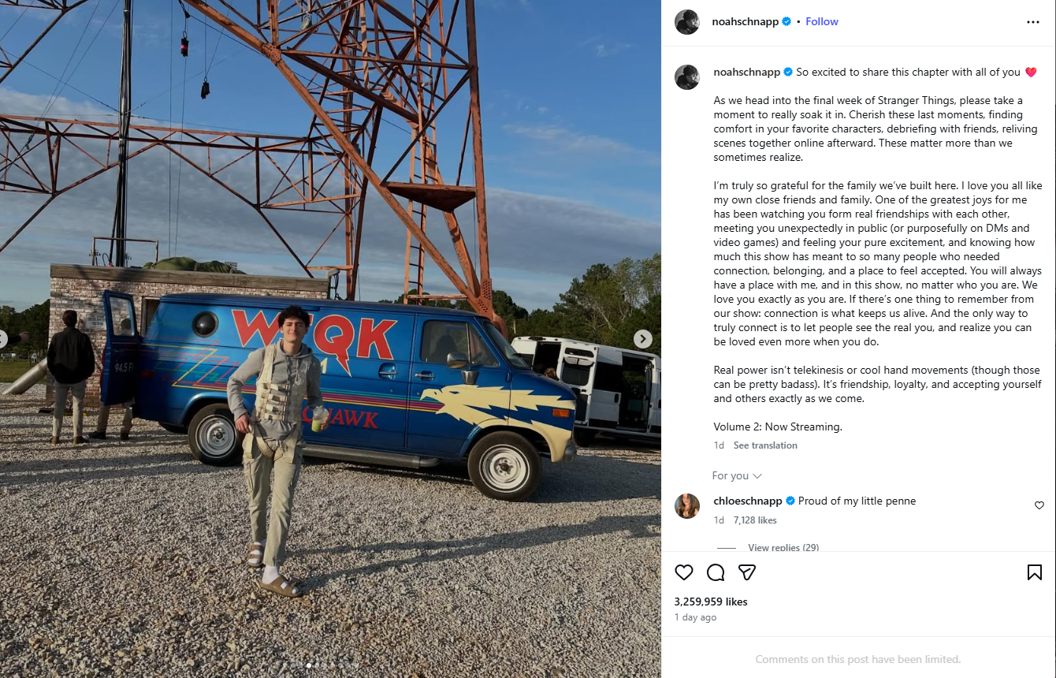Like the post with the heart icon
Image resolution: width=1056 pixels, height=678 pixels.
684,572
